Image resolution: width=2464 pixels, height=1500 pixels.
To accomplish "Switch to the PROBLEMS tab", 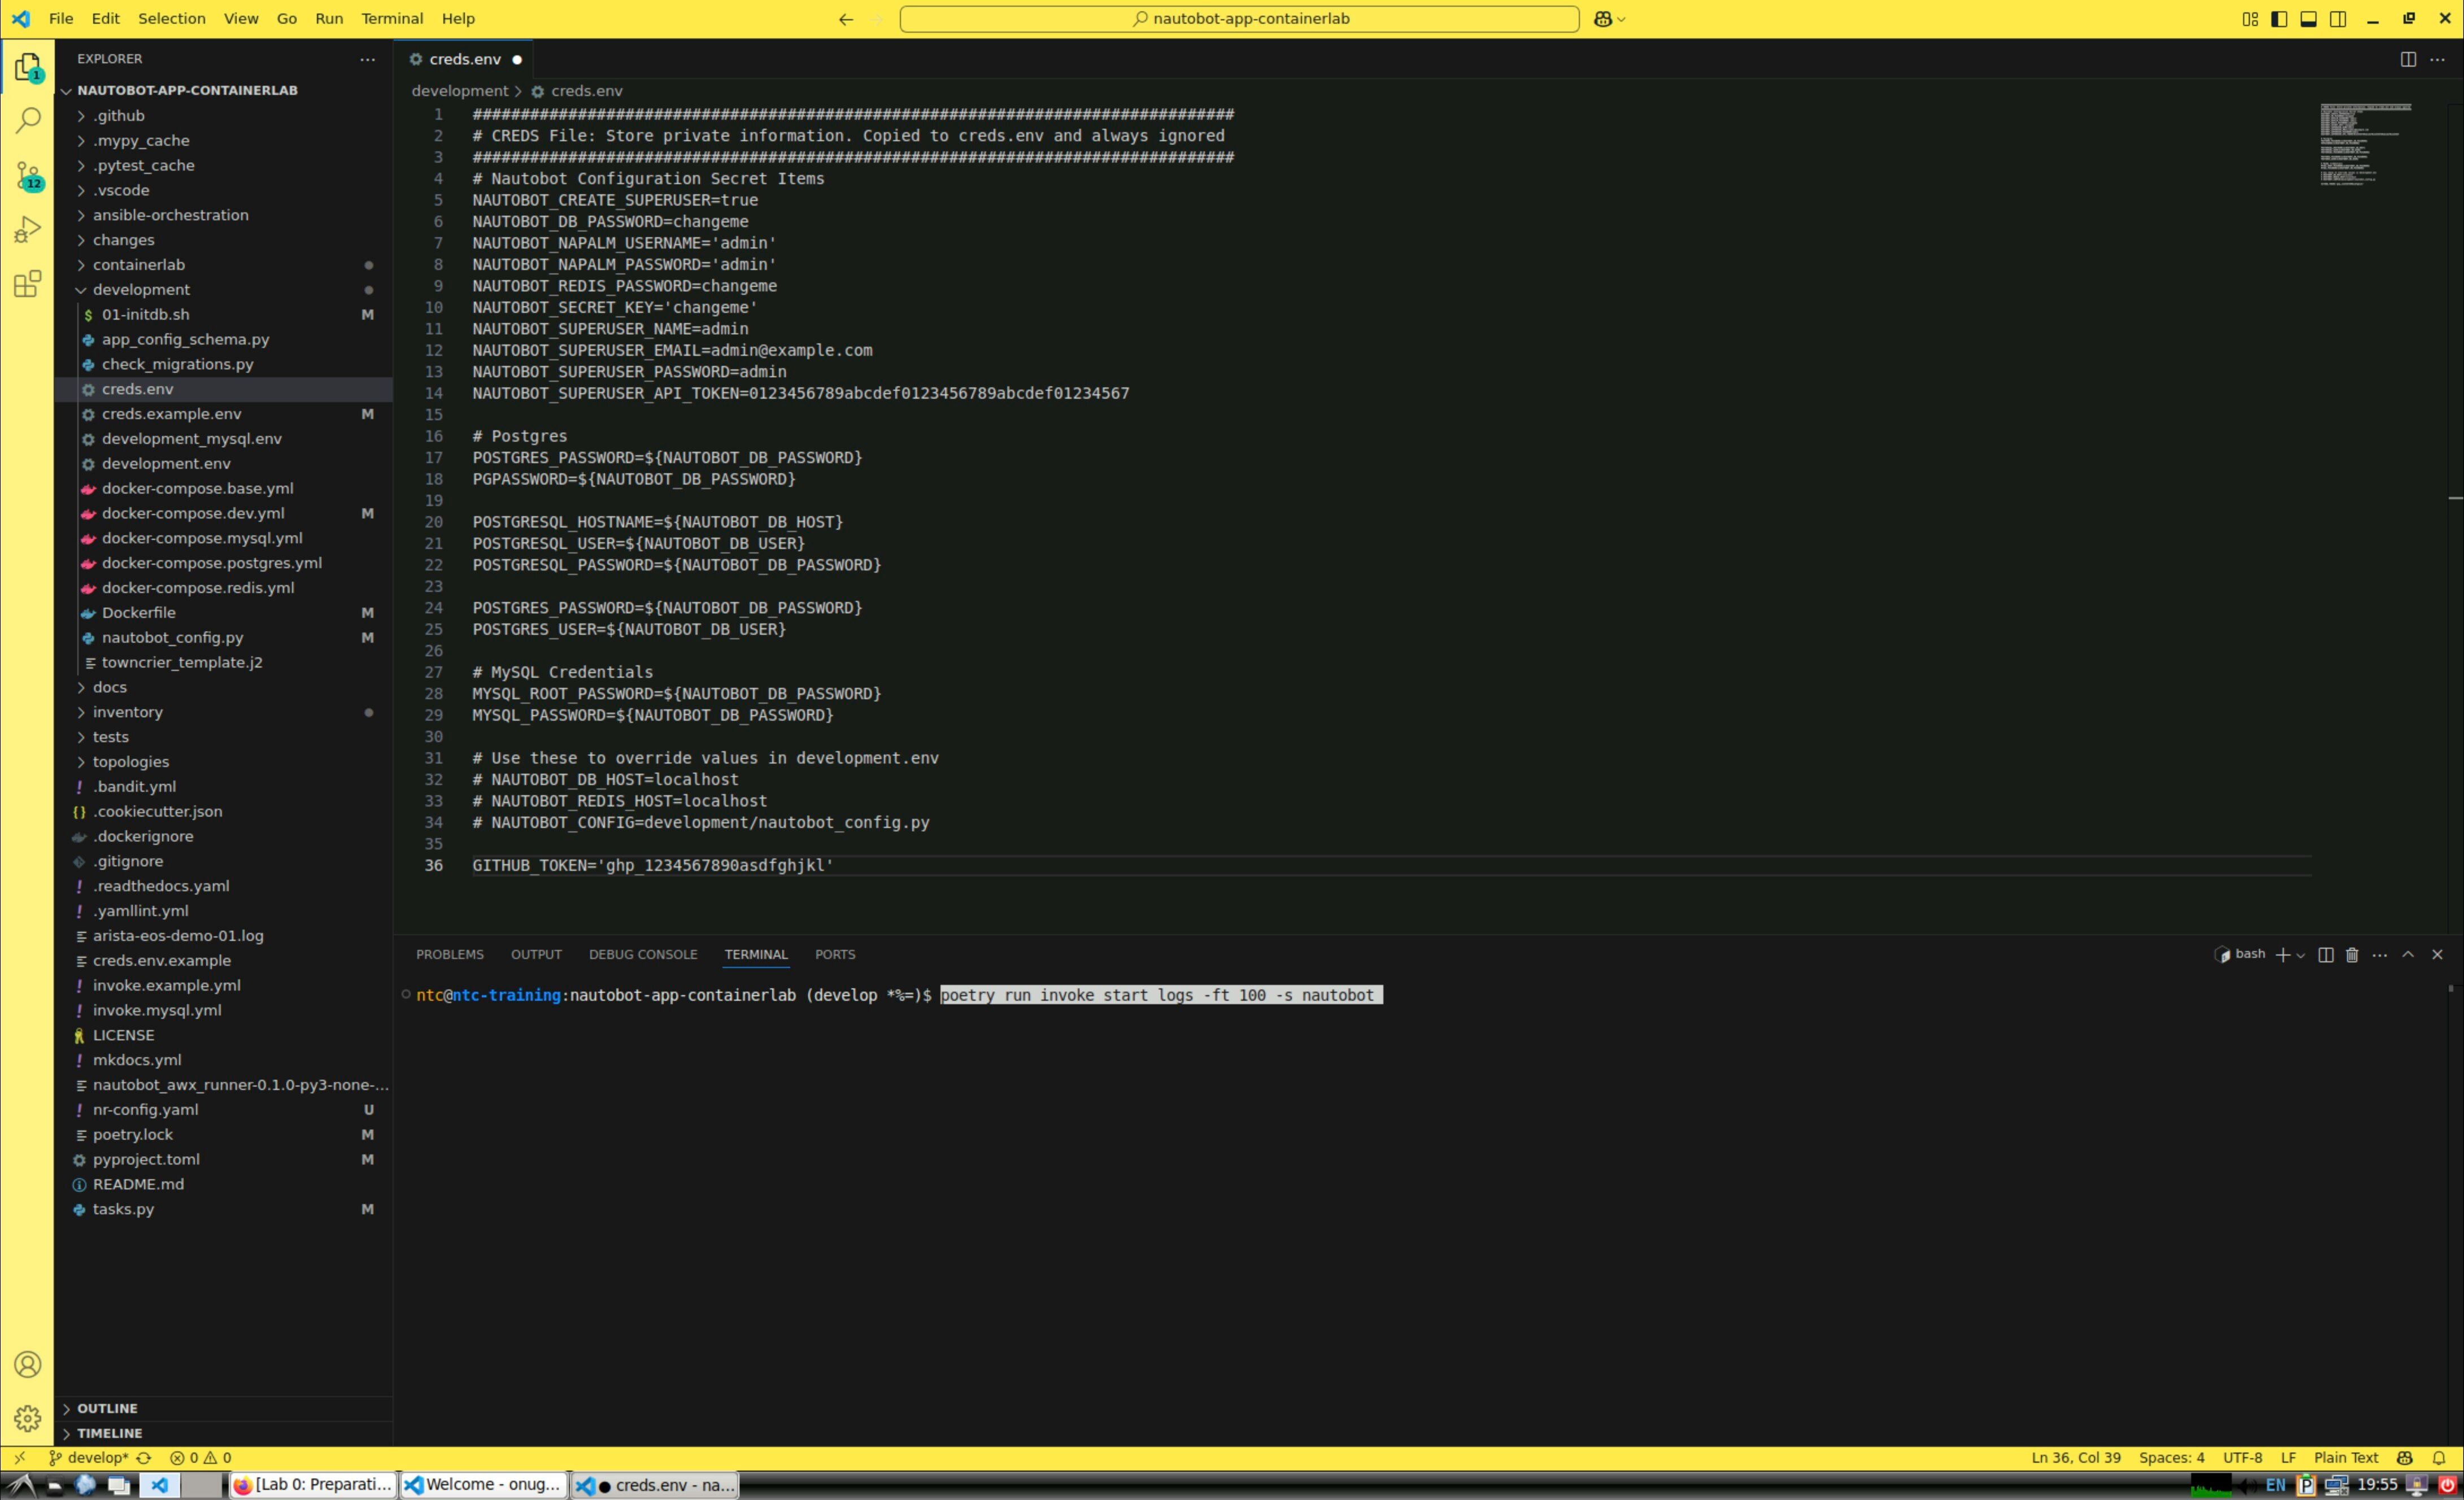I will tap(449, 954).
